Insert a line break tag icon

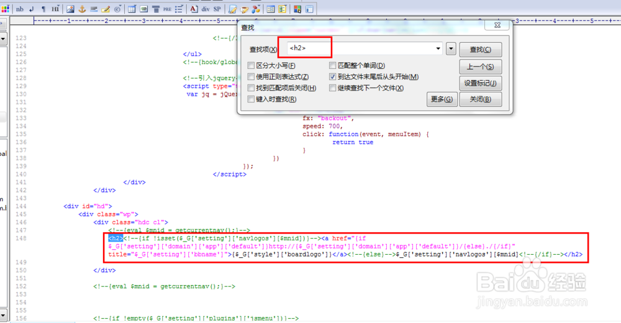click(32, 9)
